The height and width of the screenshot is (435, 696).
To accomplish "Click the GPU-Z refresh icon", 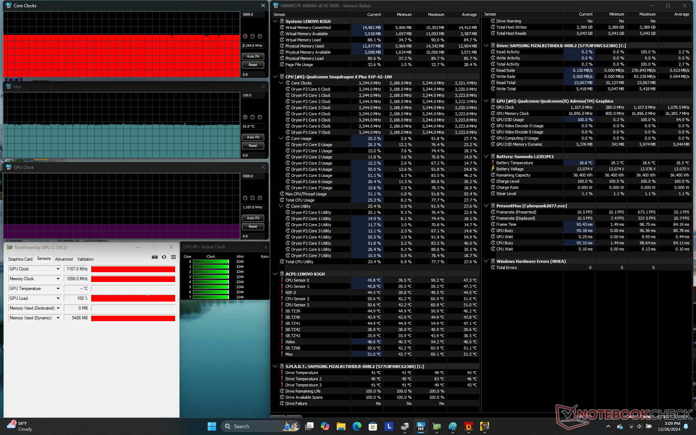I will pos(164,257).
